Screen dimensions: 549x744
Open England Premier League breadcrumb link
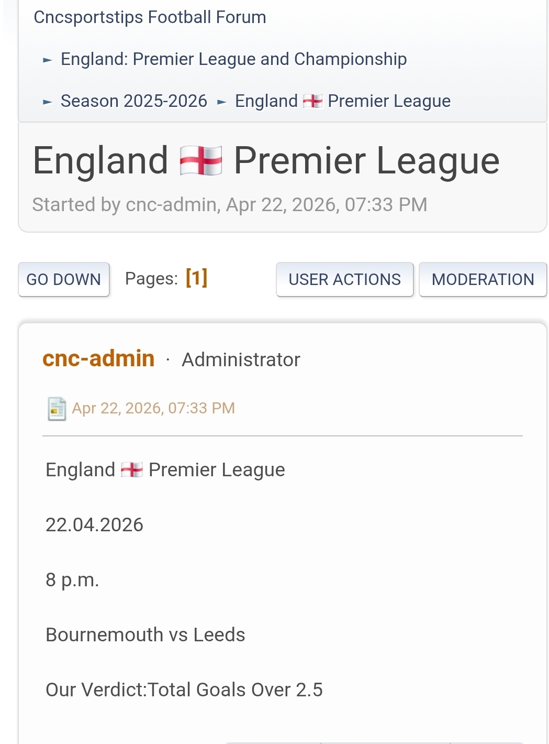tap(342, 101)
